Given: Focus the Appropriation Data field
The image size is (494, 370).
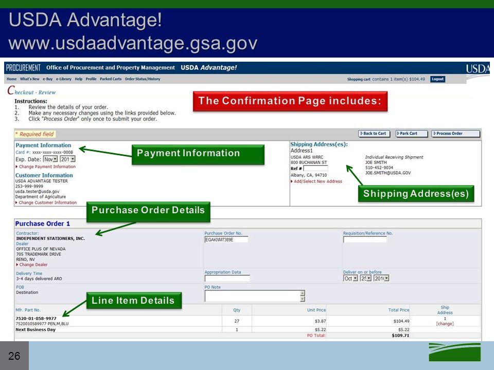Looking at the screenshot, I should 227,279.
